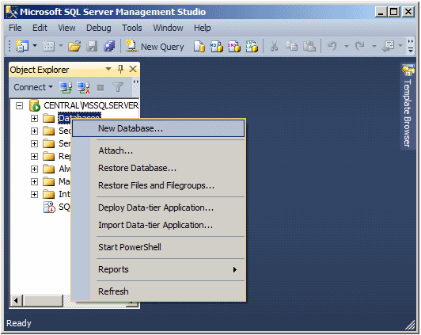Open the Object Explorer toolbar overflow chevron
This screenshot has width=421, height=335.
pos(136,87)
